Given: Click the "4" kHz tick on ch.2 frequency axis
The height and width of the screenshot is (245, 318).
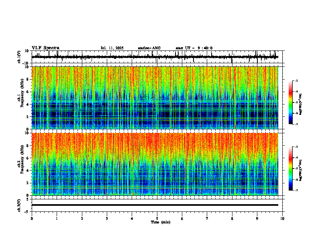Looking at the screenshot, I should point(28,171).
